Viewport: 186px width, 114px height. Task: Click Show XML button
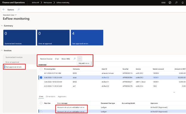point(66,59)
